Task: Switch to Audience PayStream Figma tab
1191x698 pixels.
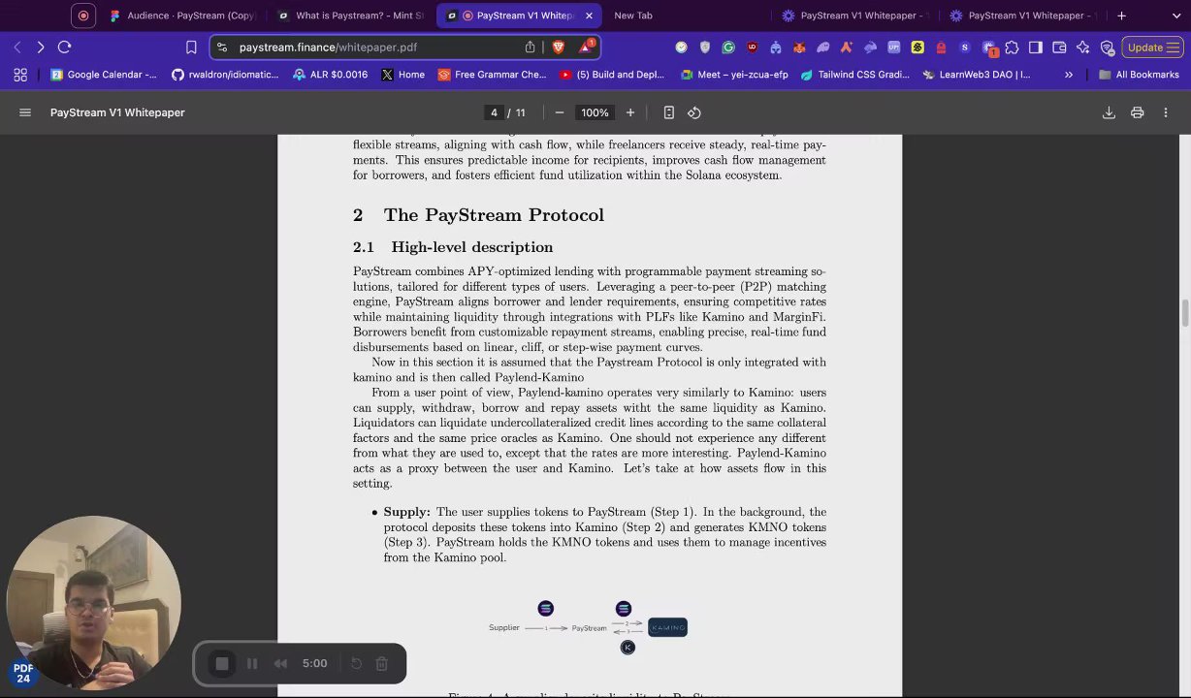Action: click(x=184, y=16)
